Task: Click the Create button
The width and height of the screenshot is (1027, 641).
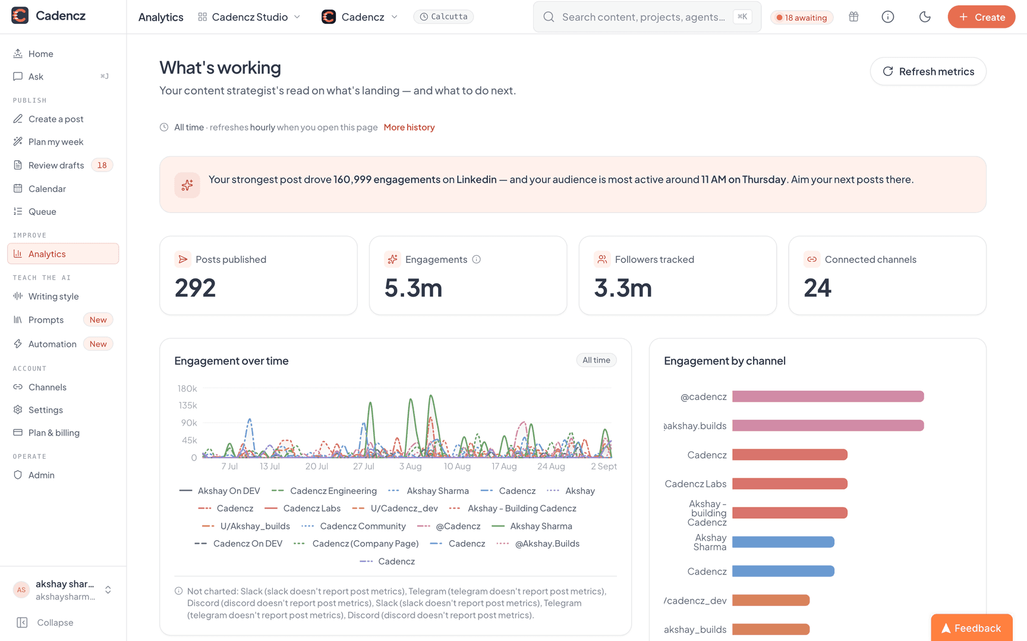Action: click(981, 17)
